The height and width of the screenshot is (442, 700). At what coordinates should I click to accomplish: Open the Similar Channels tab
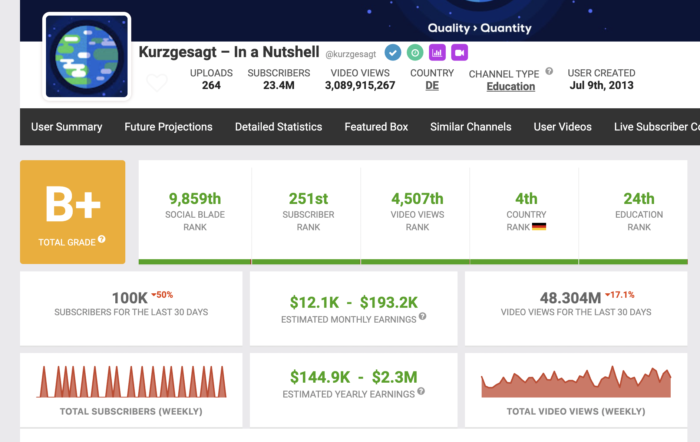coord(471,127)
